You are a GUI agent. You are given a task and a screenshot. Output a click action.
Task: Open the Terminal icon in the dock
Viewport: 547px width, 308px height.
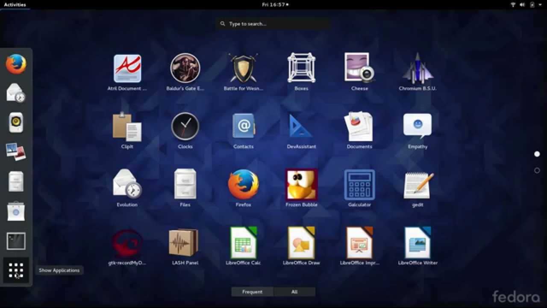pos(16,241)
